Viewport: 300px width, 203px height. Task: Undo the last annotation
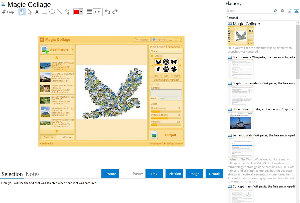107,12
